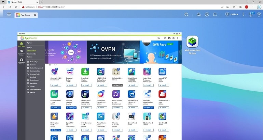Click the QVR Face promotional banner
Screen dimensions: 263x140
click(x=159, y=52)
